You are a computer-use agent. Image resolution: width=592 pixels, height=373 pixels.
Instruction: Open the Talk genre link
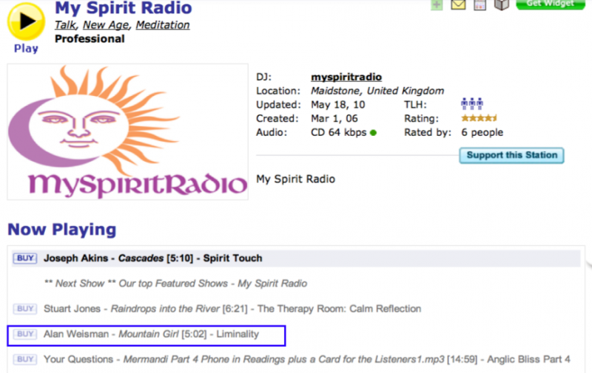pos(64,25)
